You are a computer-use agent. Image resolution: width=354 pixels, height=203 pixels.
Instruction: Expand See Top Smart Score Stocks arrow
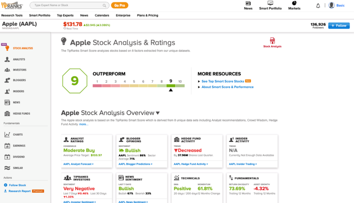click(x=199, y=81)
